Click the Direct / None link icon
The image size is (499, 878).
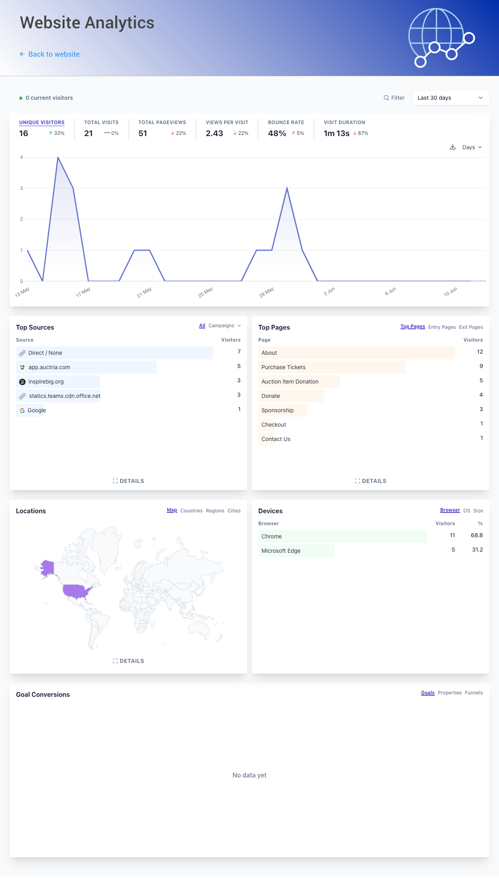click(x=22, y=353)
